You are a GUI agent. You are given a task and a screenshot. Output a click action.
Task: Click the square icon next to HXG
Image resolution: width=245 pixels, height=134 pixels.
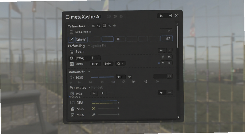(x=72, y=64)
